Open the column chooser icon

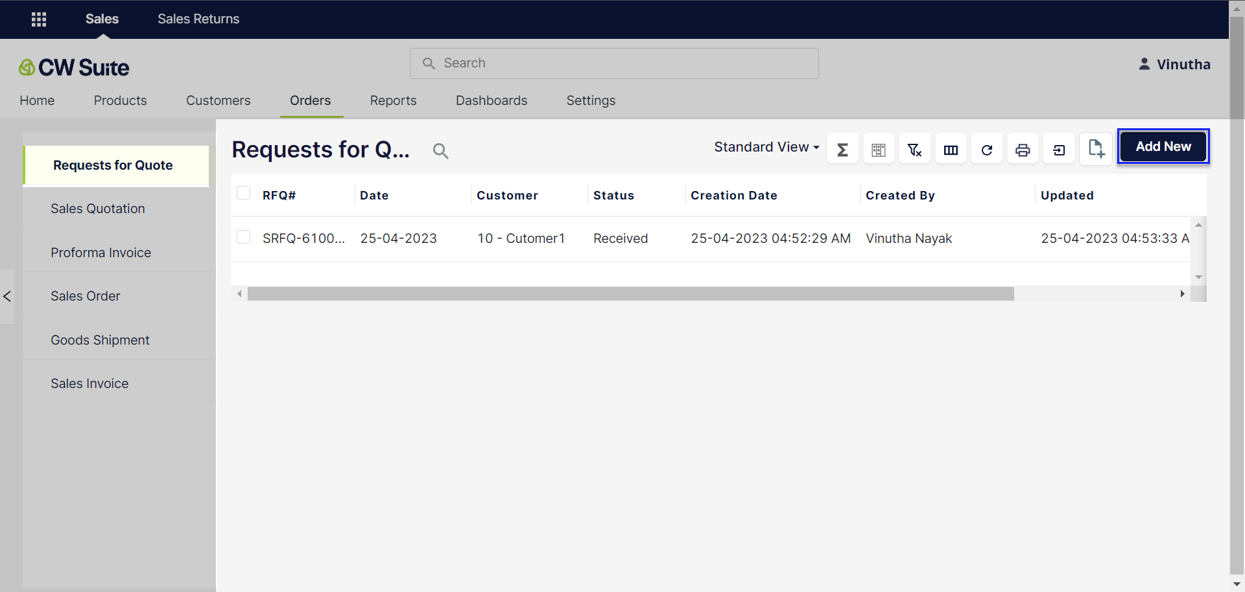pyautogui.click(x=951, y=150)
